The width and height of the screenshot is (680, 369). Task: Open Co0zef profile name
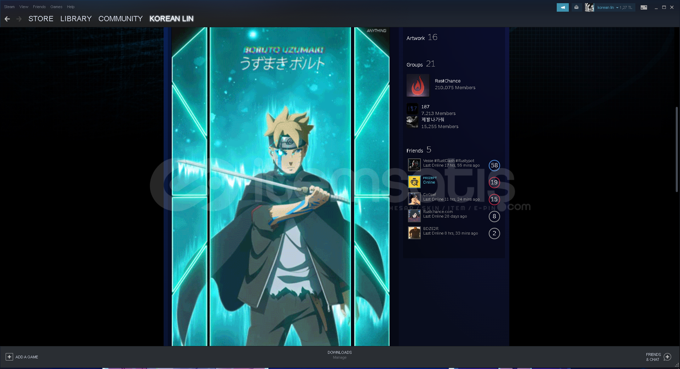coord(430,195)
